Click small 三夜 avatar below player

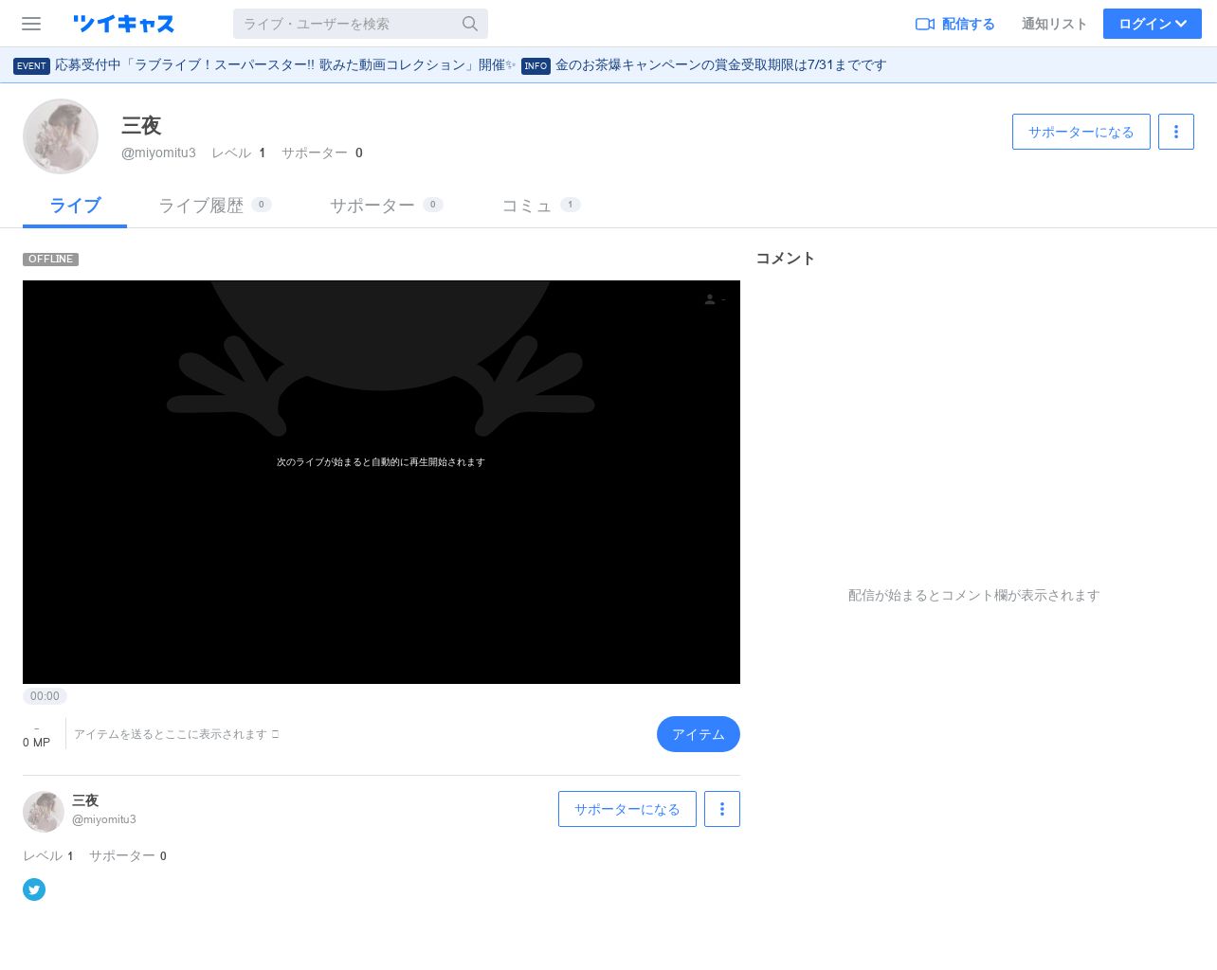pyautogui.click(x=44, y=812)
